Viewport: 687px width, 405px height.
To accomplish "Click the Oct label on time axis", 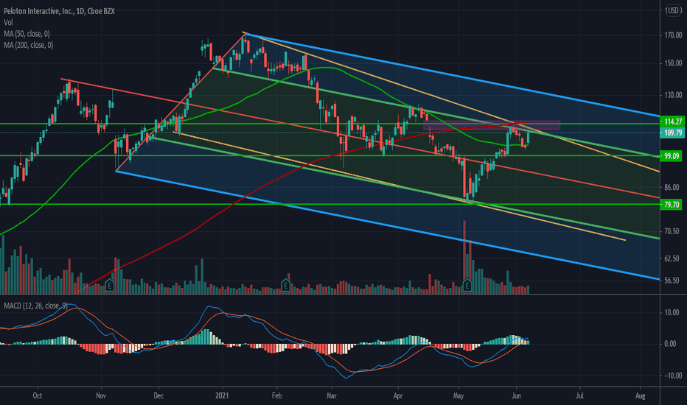I will click(38, 396).
